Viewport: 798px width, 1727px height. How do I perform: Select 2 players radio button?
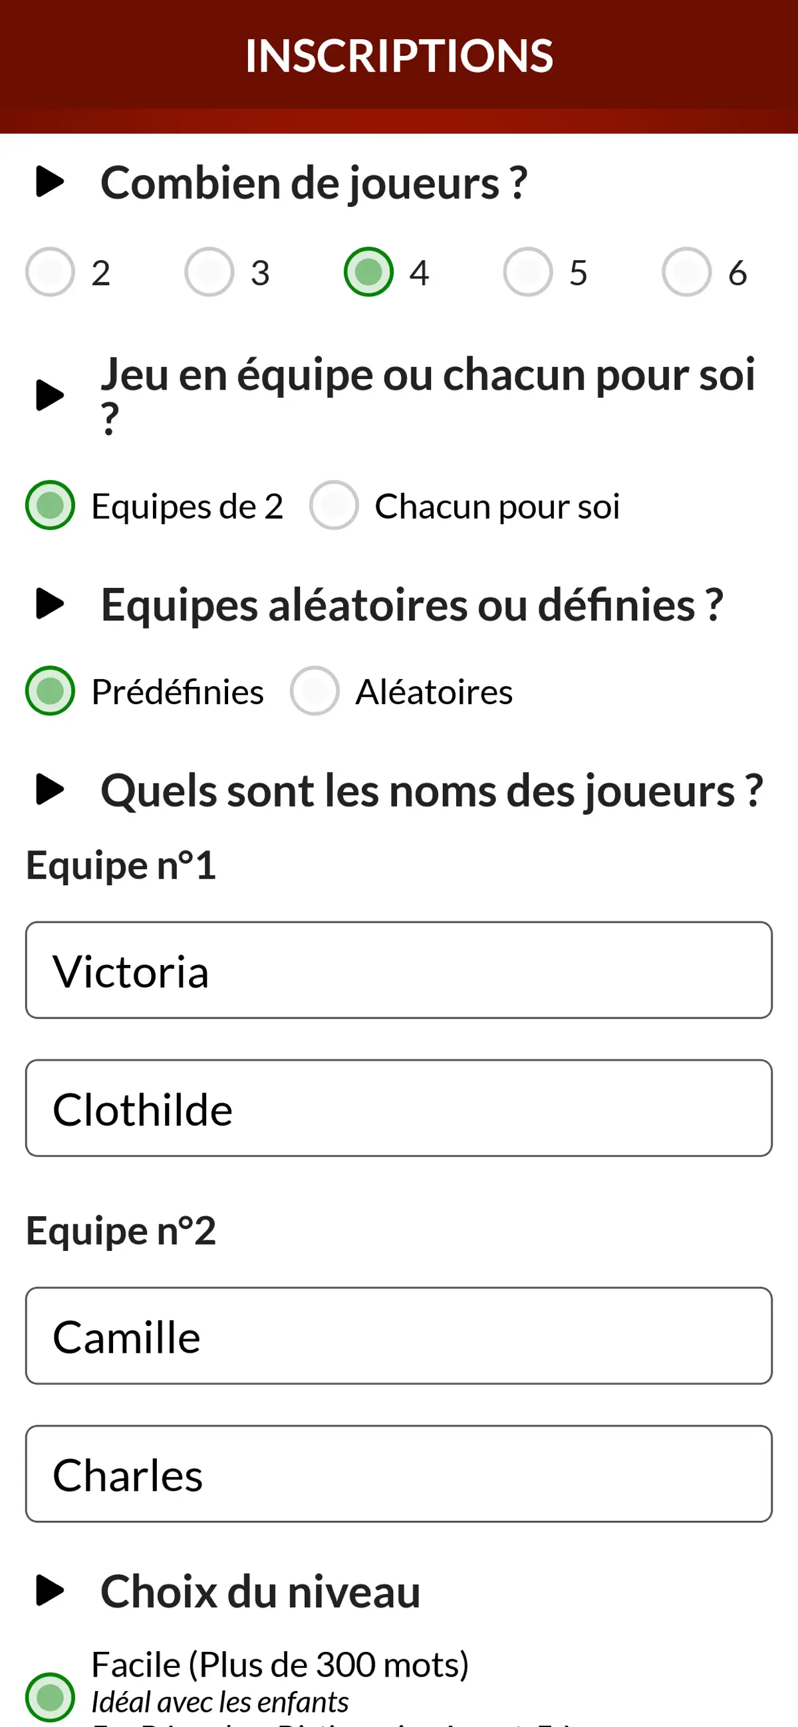pyautogui.click(x=50, y=271)
